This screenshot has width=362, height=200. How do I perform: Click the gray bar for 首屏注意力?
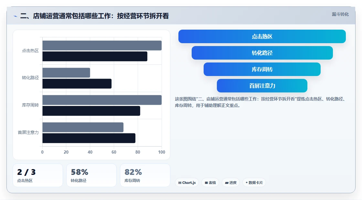(x=83, y=127)
